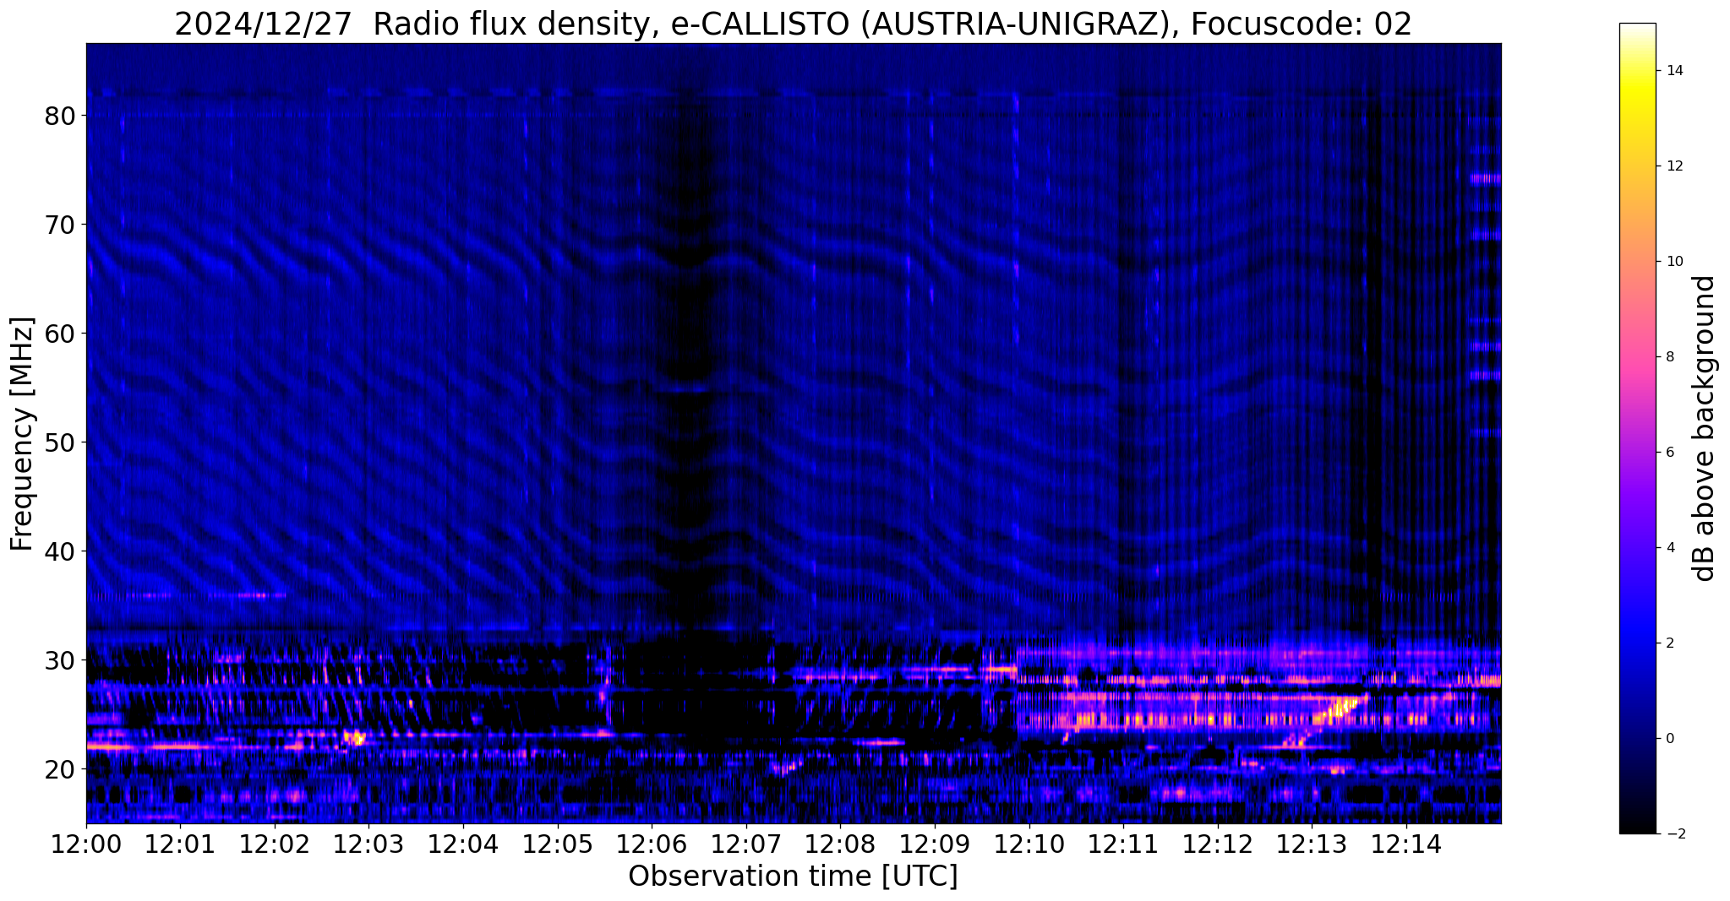Click the colorbar tick label 8

pos(1669,357)
